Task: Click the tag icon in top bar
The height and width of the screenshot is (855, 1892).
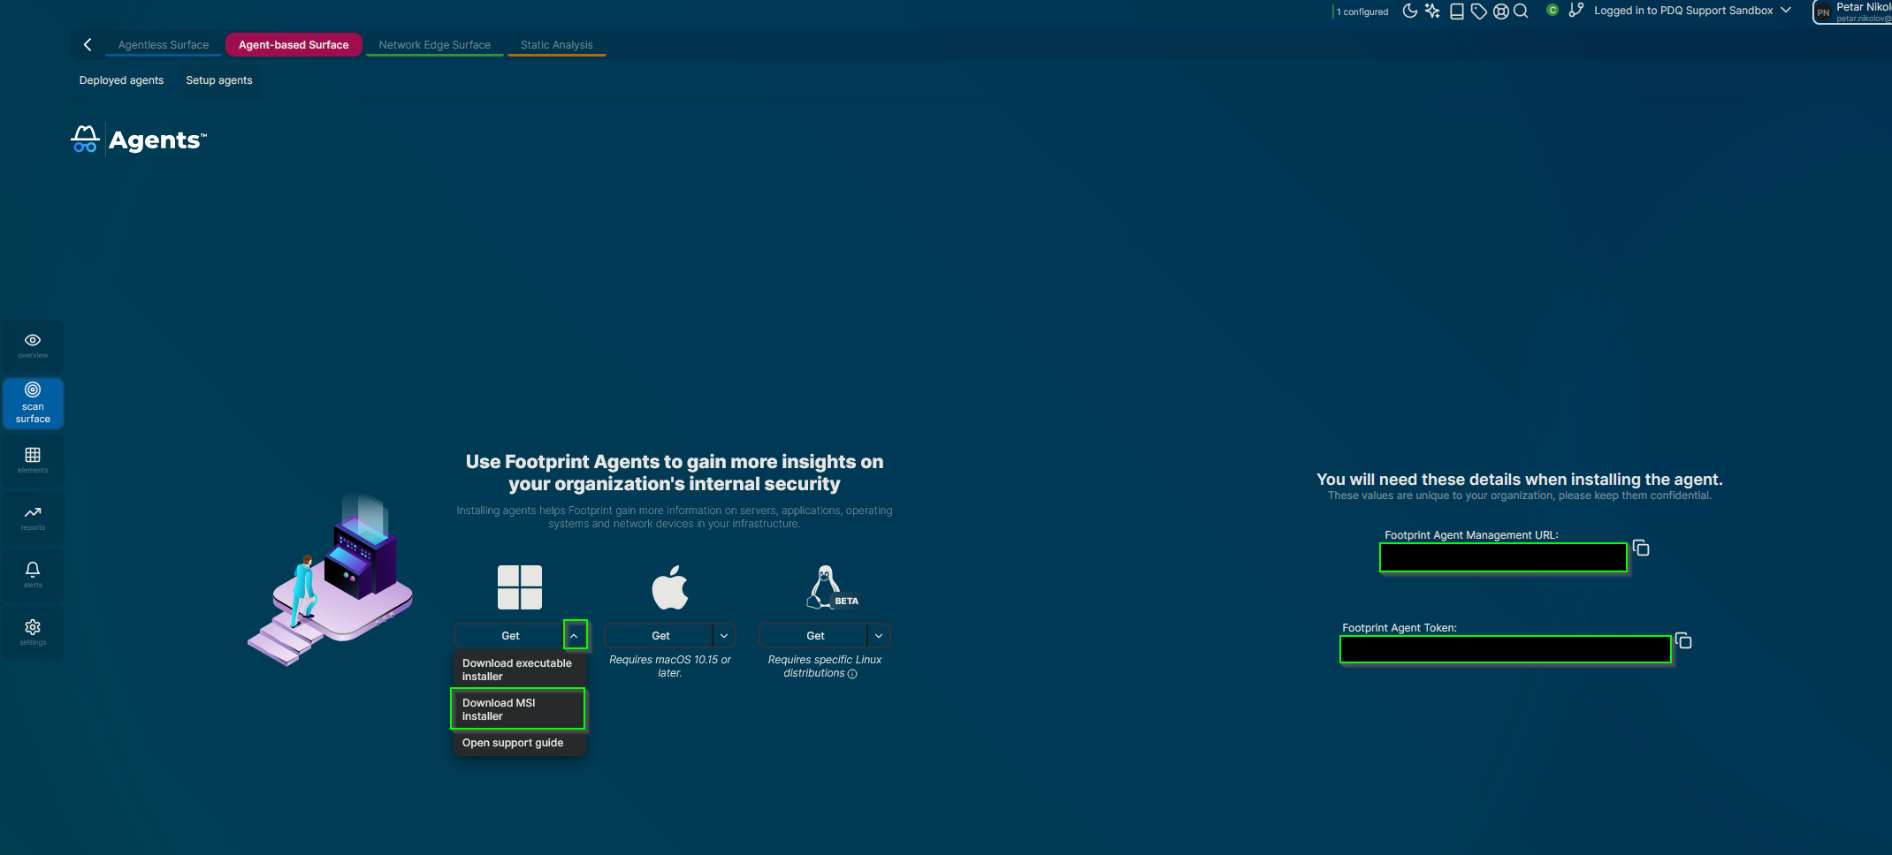Action: [1478, 11]
